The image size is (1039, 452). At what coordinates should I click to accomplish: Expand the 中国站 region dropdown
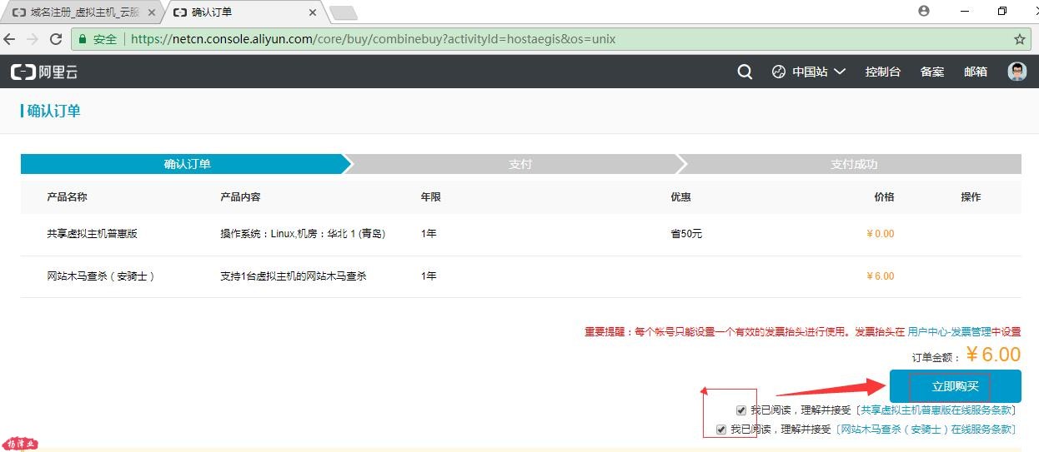[809, 72]
